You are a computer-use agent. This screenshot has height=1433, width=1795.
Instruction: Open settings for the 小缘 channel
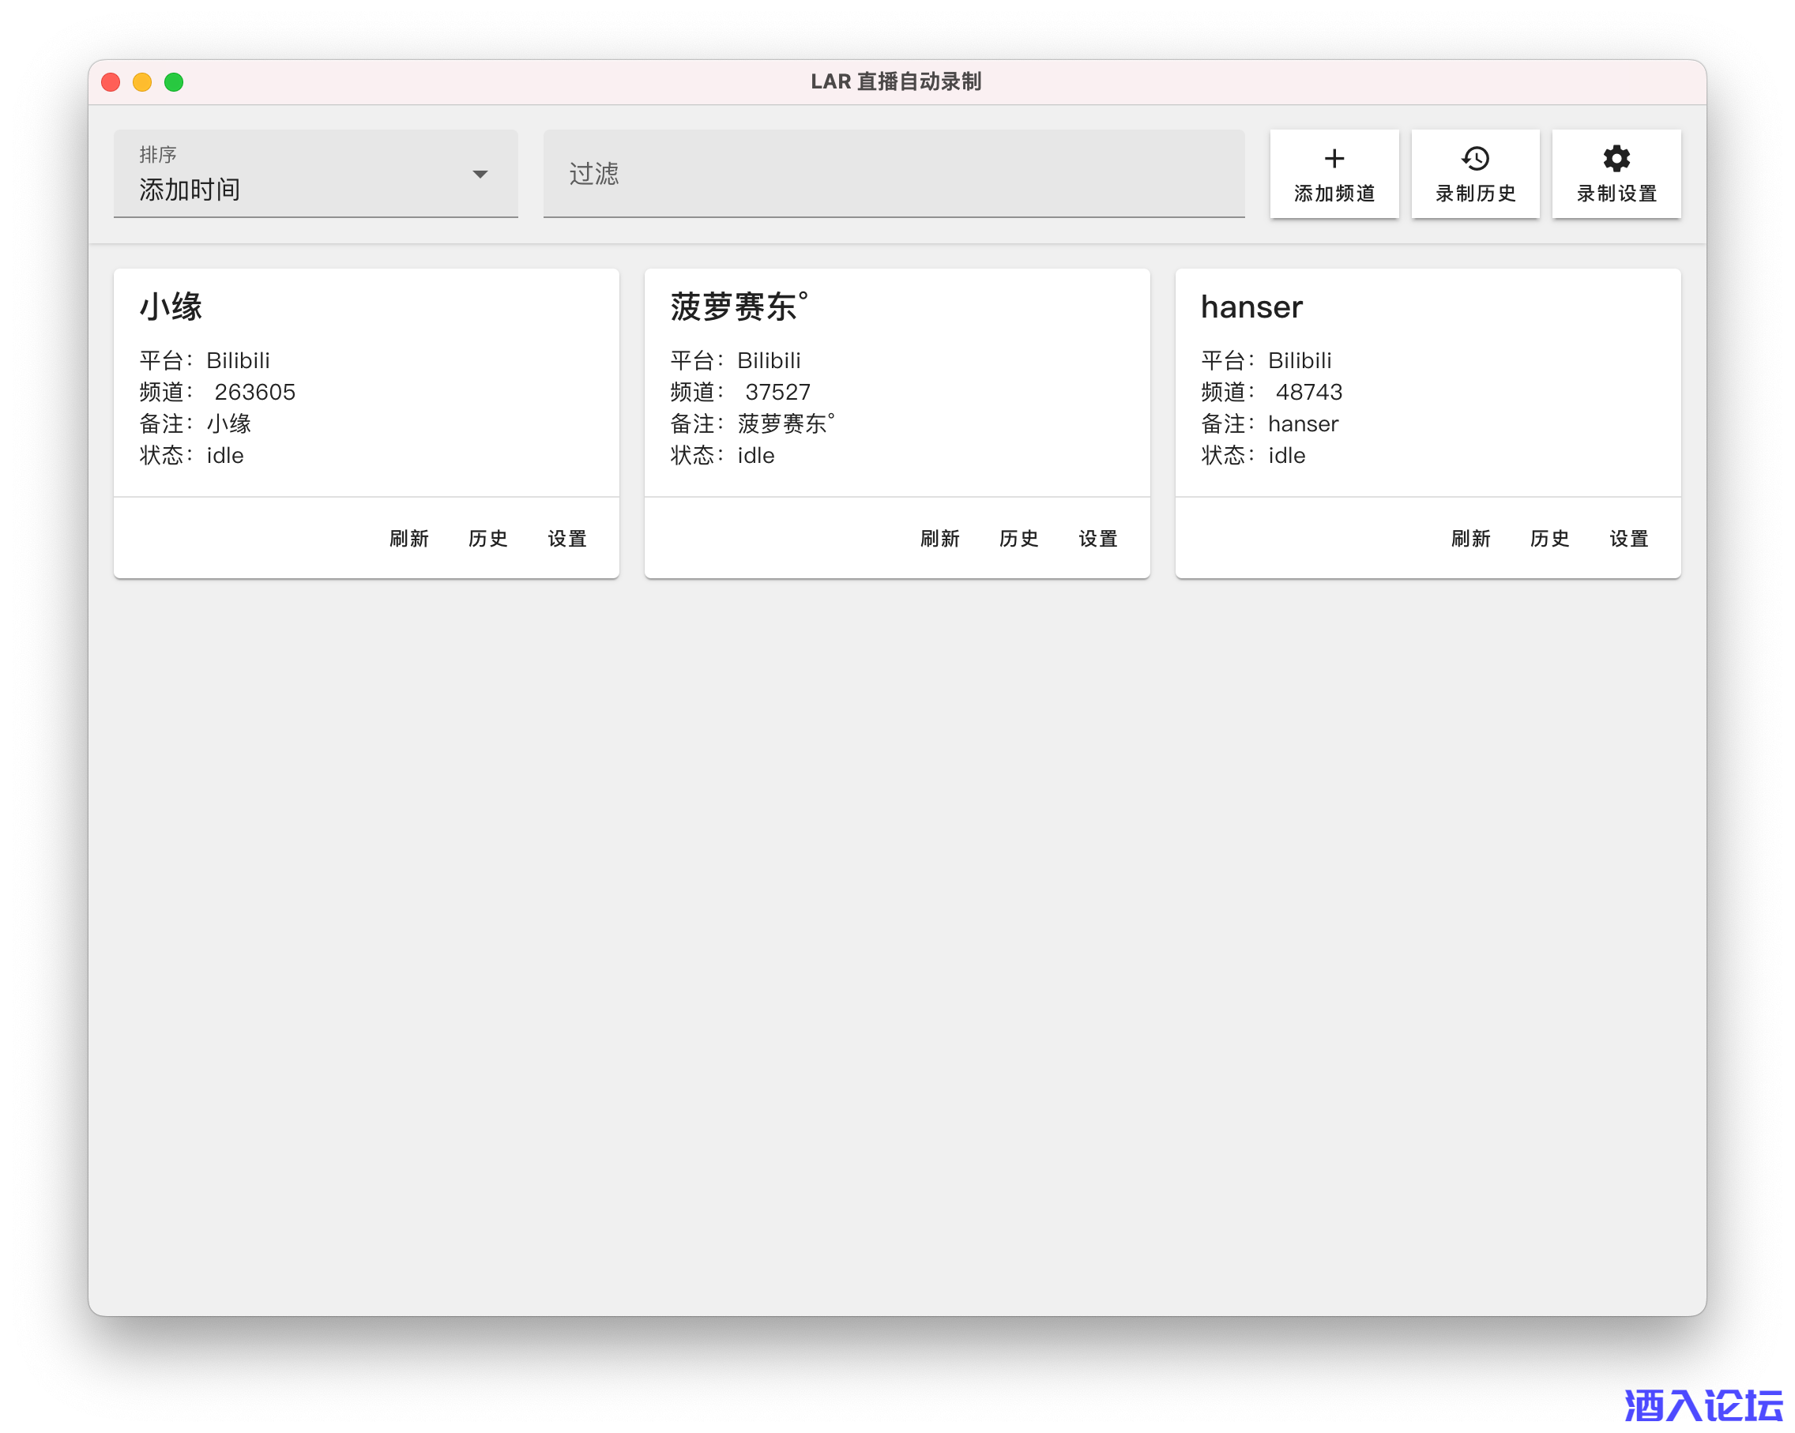pyautogui.click(x=567, y=539)
